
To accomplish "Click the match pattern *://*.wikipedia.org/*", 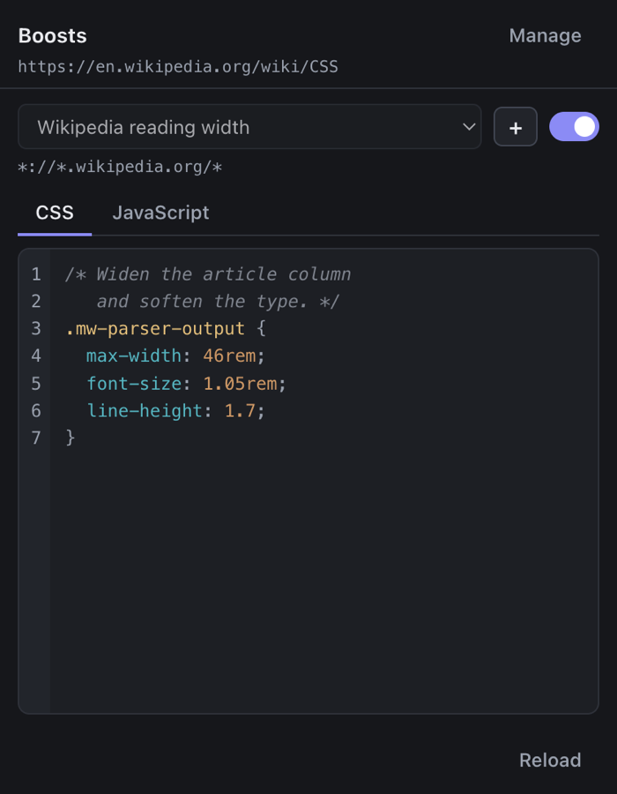I will click(121, 167).
